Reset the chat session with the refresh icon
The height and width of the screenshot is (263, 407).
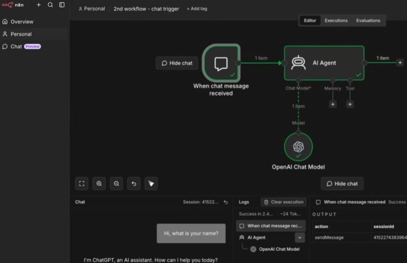pos(226,202)
